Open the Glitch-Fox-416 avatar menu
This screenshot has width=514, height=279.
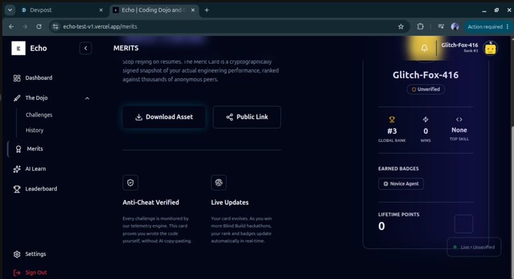point(490,48)
